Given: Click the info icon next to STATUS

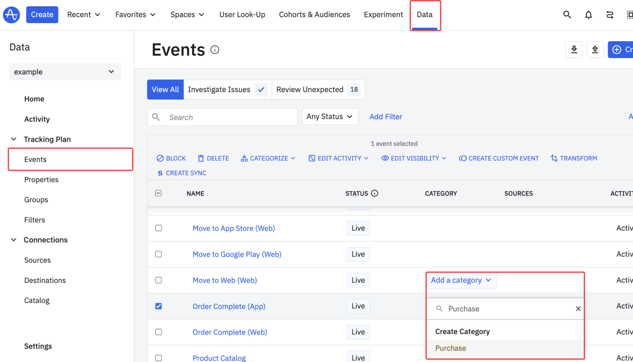Looking at the screenshot, I should tap(374, 193).
